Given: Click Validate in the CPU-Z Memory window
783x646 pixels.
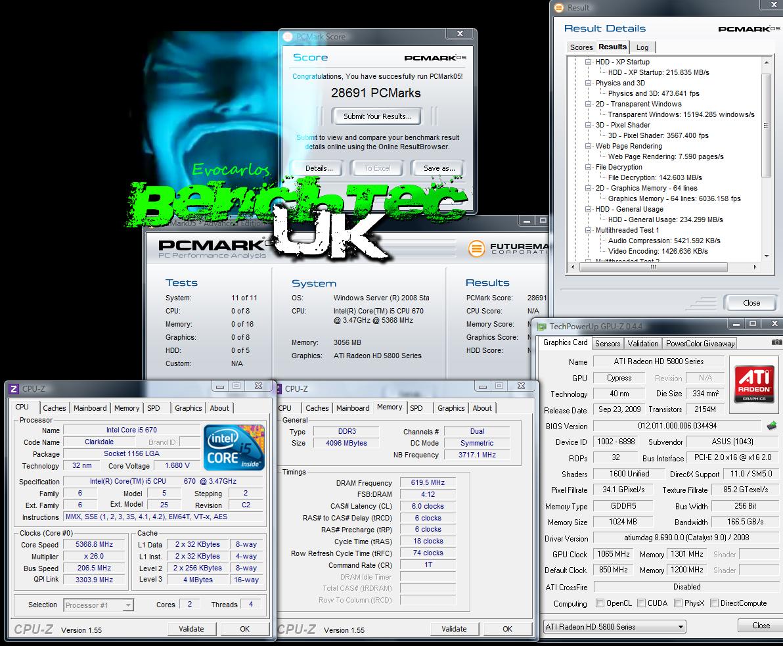Looking at the screenshot, I should click(454, 629).
